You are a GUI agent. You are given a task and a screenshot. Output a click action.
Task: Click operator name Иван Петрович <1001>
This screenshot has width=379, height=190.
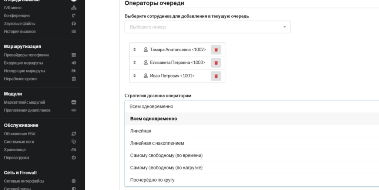tap(172, 76)
